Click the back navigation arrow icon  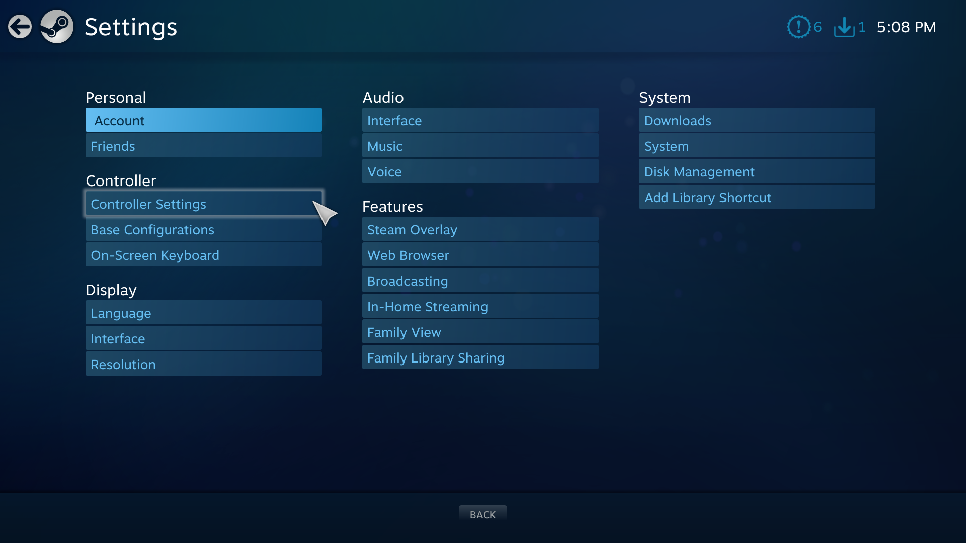19,26
